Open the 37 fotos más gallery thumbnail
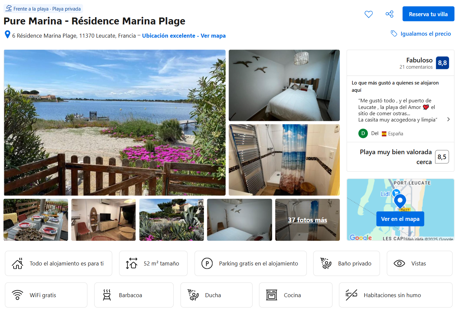The height and width of the screenshot is (313, 459). pyautogui.click(x=307, y=220)
